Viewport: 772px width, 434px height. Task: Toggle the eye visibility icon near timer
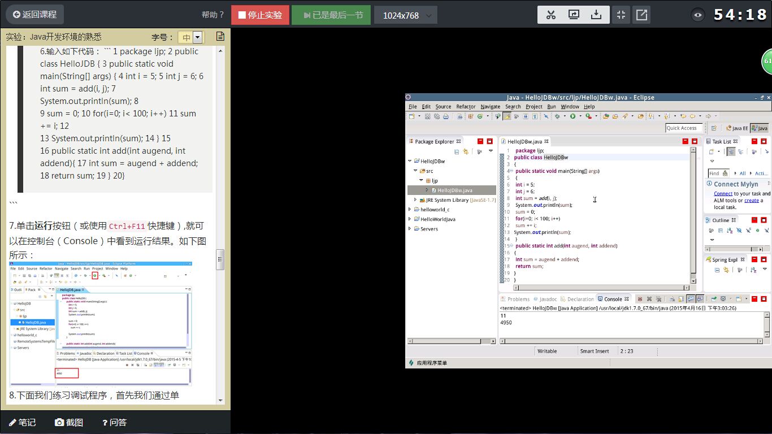[x=698, y=15]
